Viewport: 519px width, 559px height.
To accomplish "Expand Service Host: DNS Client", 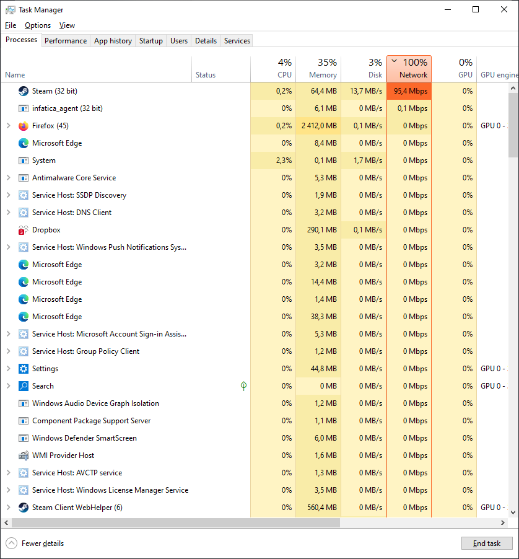I will tap(8, 213).
